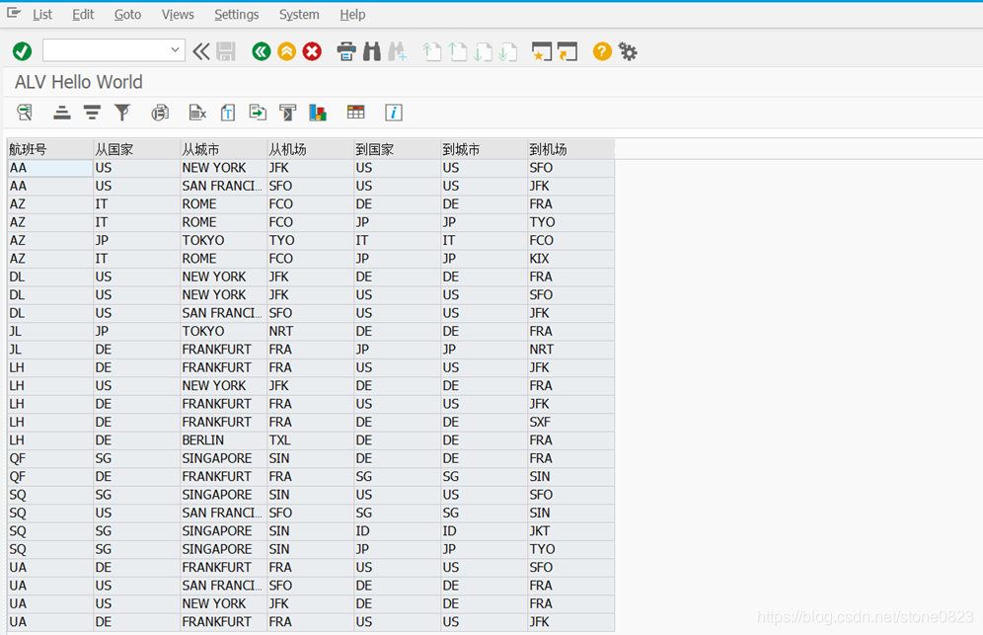The width and height of the screenshot is (983, 635).
Task: Click the green Back icon
Action: coord(262,50)
